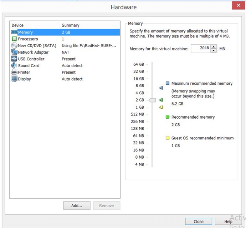Screen dimensions: 246x228
Task: Click the 4 GB label on memory scale
Action: 140,93
